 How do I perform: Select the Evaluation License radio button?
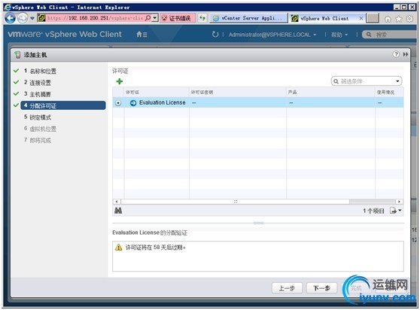(x=118, y=103)
